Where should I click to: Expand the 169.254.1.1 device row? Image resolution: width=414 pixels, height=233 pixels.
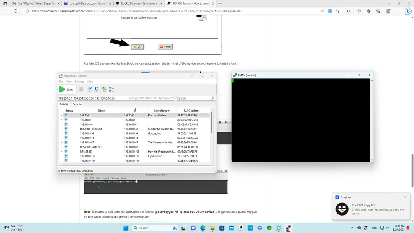pos(61,115)
